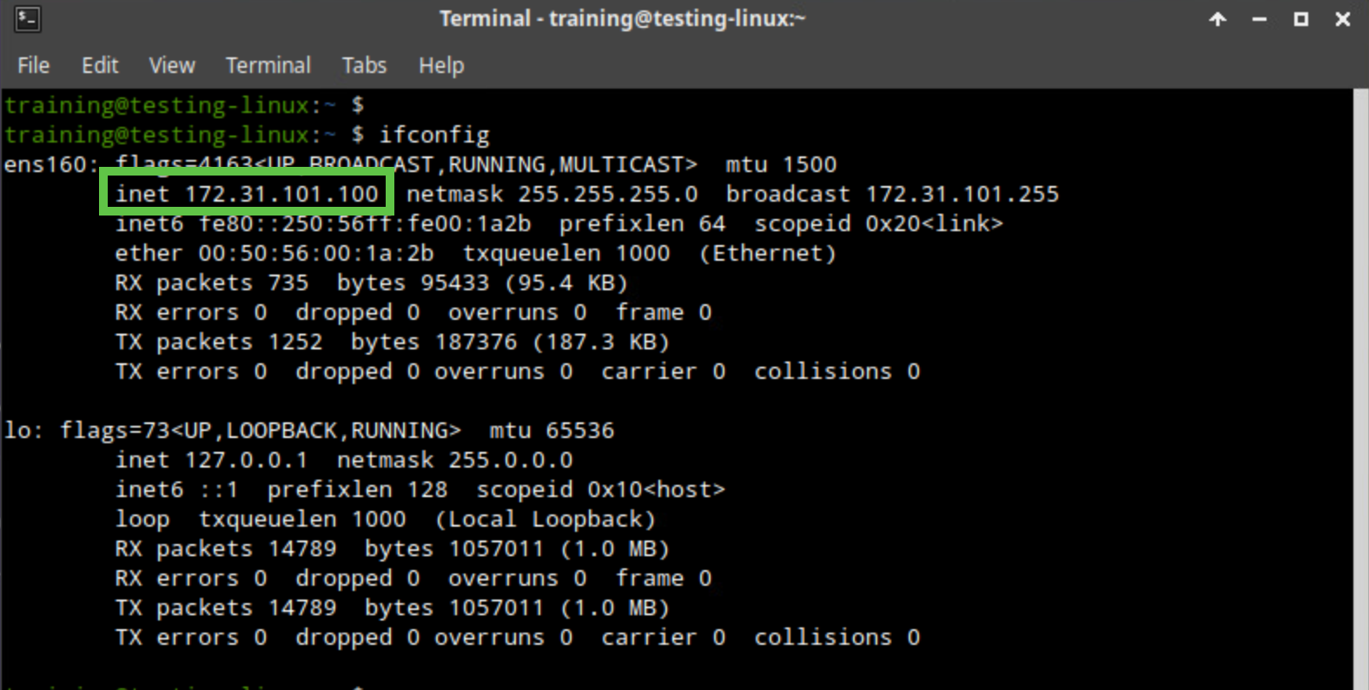Click the loopback address 127.0.0.1
The width and height of the screenshot is (1369, 690).
246,460
